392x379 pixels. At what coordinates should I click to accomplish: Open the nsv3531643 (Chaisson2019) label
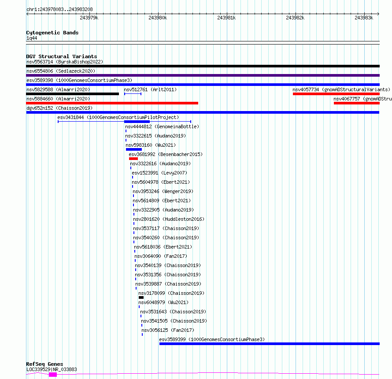pyautogui.click(x=173, y=312)
